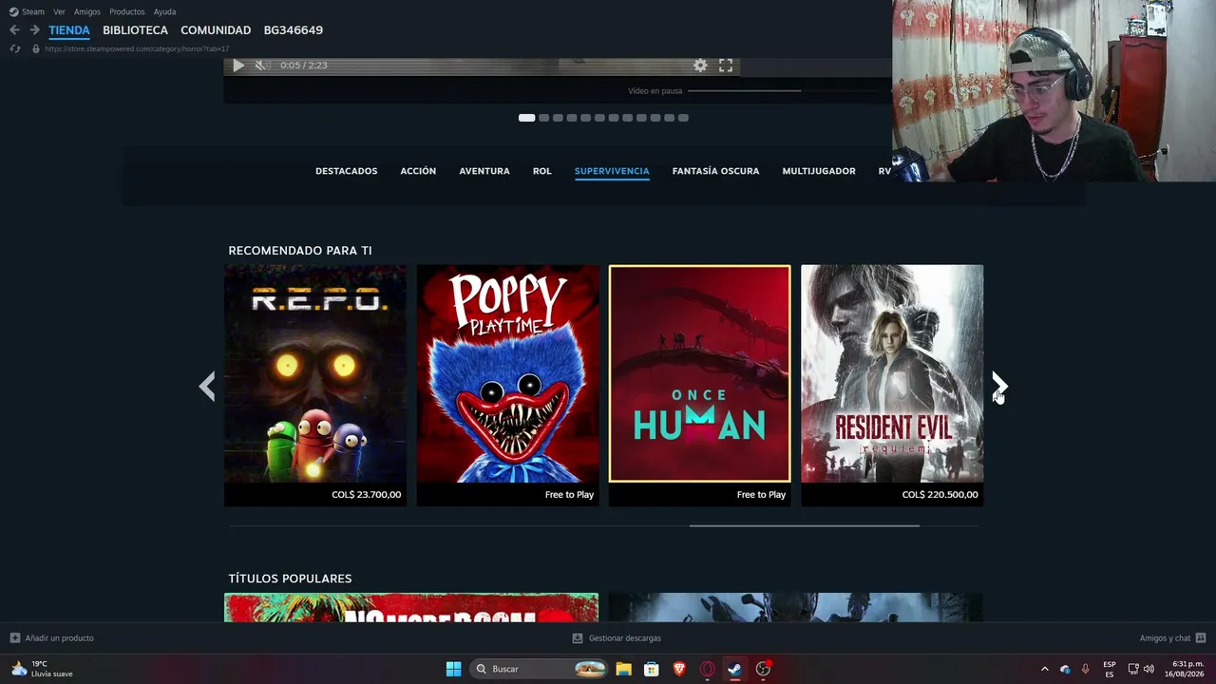Open the volume control in system tray

1149,669
